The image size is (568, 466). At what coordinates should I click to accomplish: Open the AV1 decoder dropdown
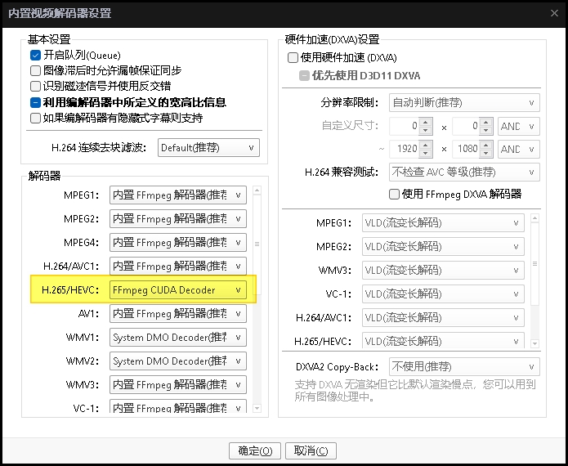click(x=177, y=314)
